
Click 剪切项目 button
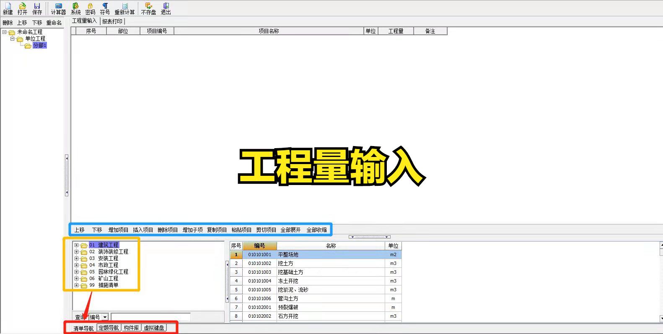pyautogui.click(x=266, y=230)
